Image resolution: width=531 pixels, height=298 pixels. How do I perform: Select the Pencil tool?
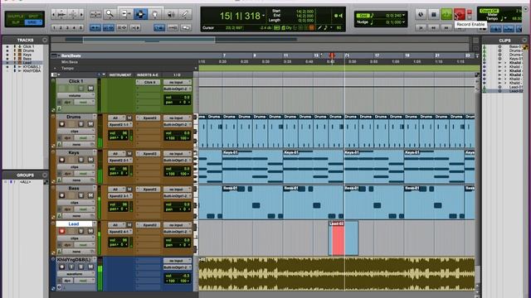tap(185, 14)
